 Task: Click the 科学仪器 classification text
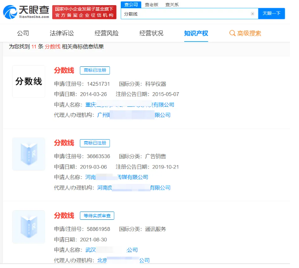click(x=156, y=84)
